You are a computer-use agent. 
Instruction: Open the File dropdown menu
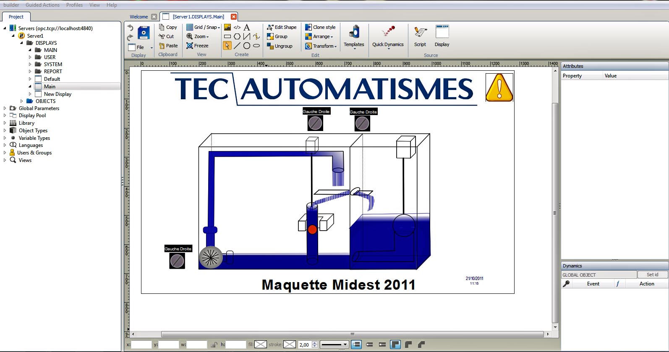[141, 47]
